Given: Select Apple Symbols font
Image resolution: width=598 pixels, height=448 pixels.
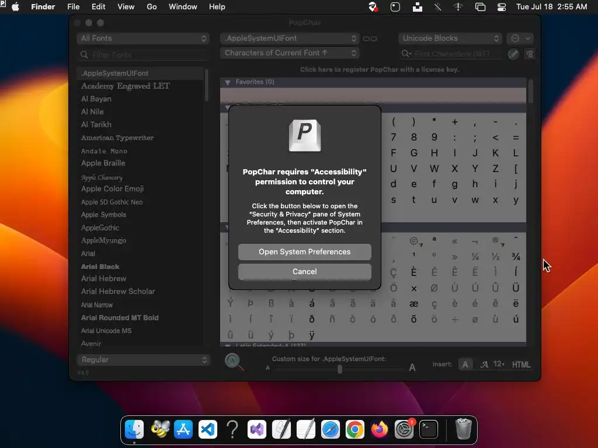Looking at the screenshot, I should coord(103,215).
